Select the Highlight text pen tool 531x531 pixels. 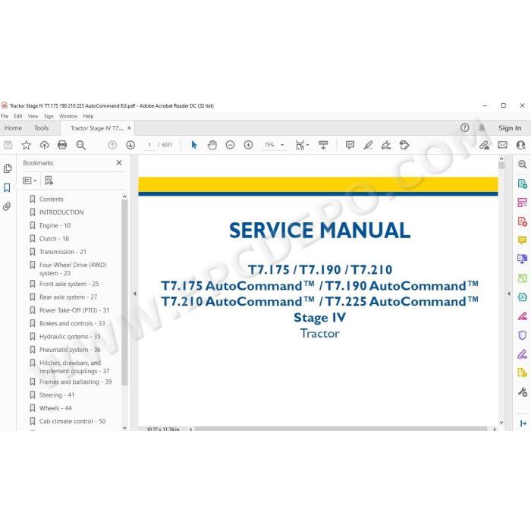tap(368, 146)
